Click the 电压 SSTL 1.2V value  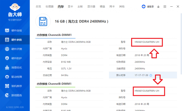click(66, 69)
